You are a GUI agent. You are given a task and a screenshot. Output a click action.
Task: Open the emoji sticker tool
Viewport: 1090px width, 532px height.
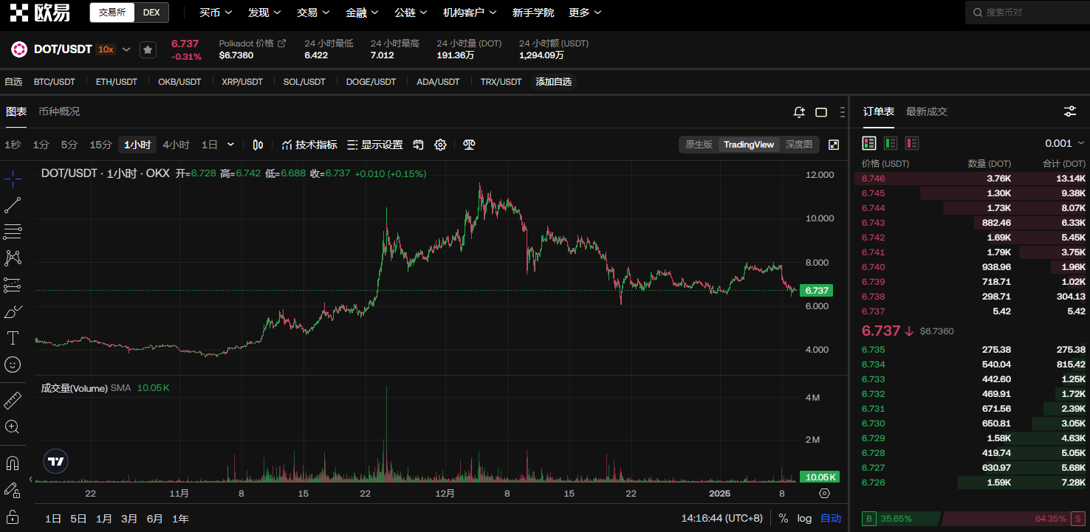tap(13, 365)
